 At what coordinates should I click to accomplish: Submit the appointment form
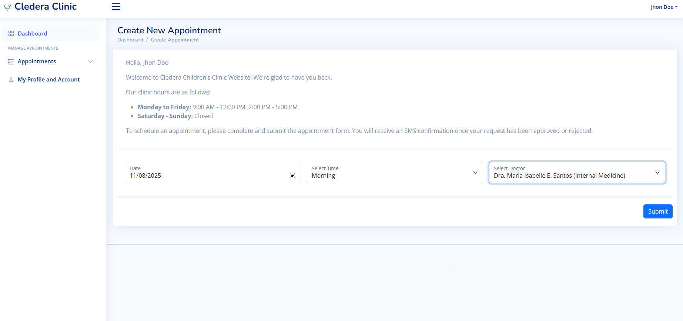[657, 211]
